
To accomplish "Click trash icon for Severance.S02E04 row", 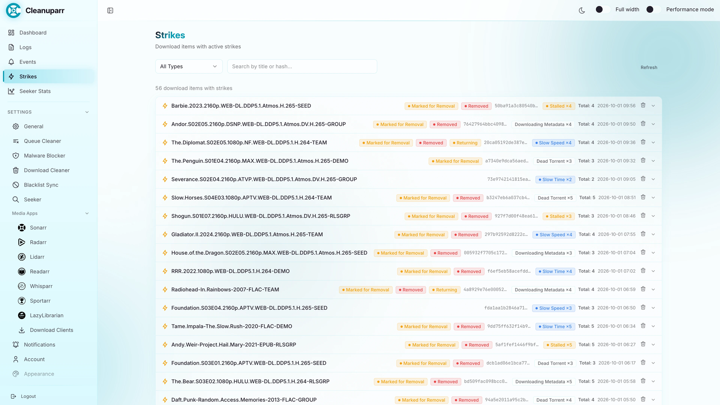I will click(x=643, y=179).
